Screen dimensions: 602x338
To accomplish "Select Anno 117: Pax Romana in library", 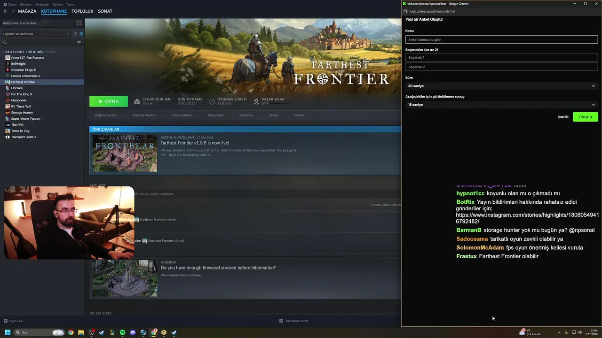I will coord(28,58).
